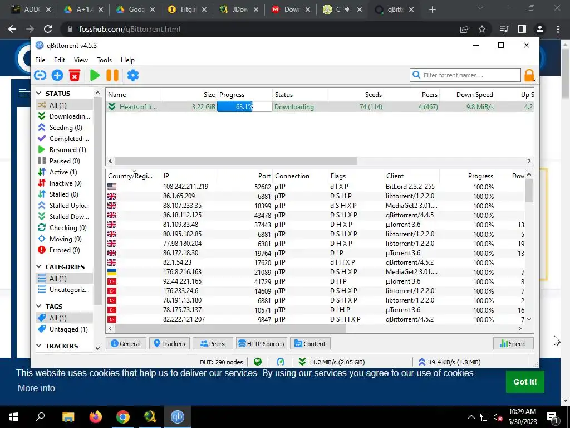Screen dimensions: 570x428
Task: Open the Tools menu
Action: 104,60
